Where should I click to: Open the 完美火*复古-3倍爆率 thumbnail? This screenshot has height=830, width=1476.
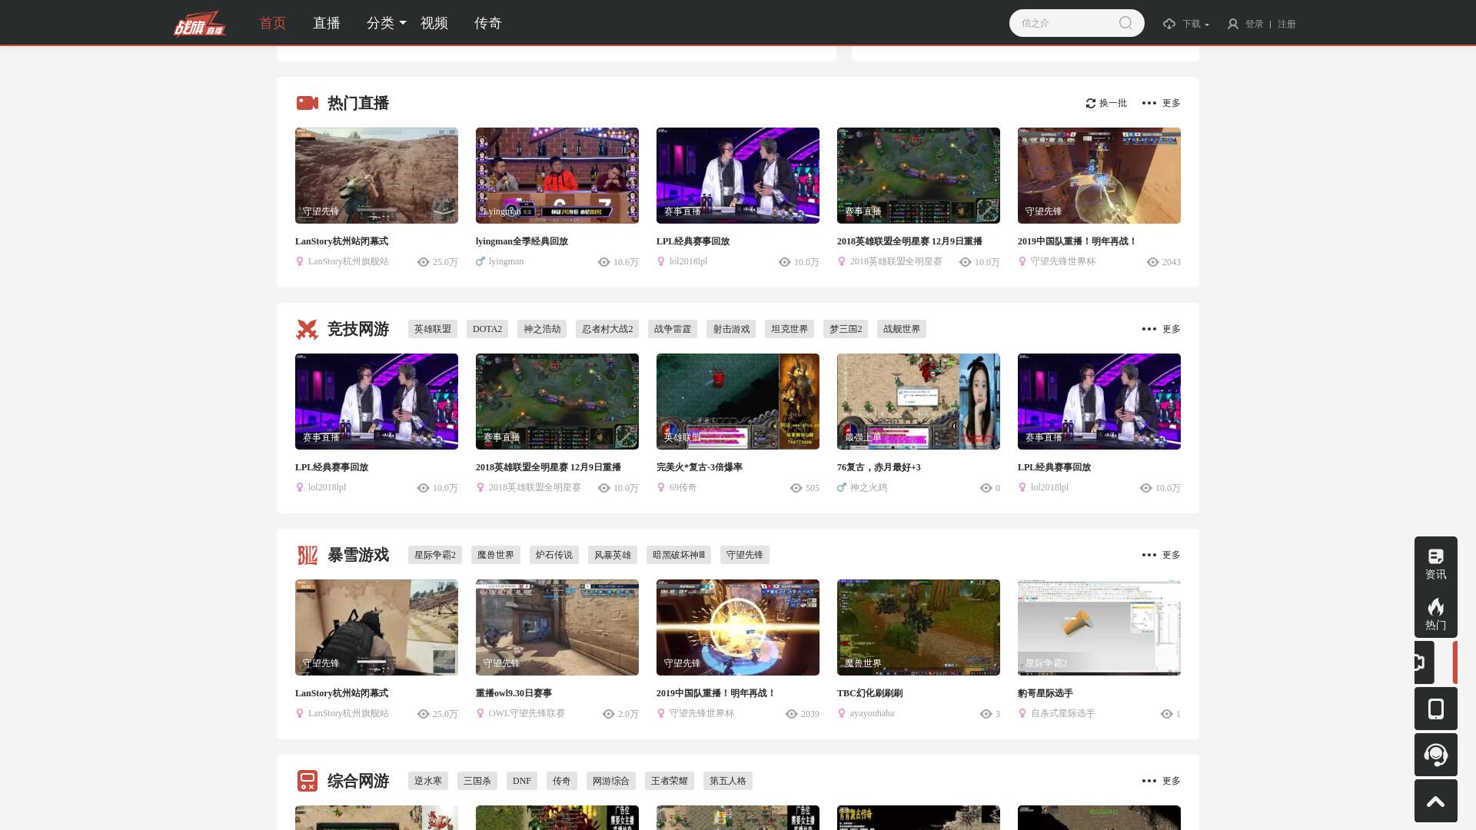(738, 401)
